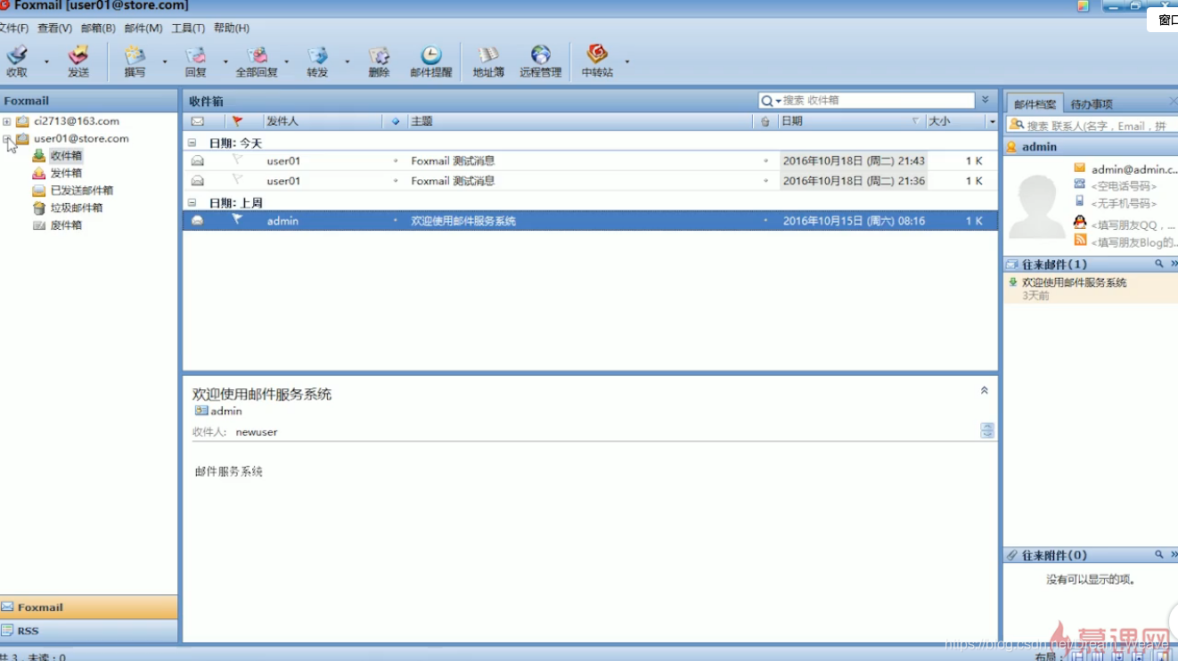
Task: Expand search options double-chevron beside inbox search
Action: [986, 100]
